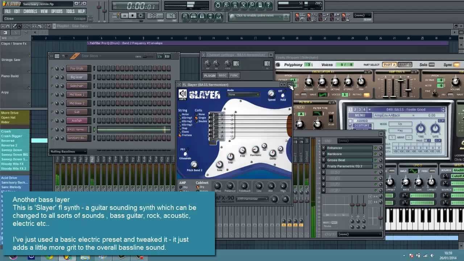Open the Slayer Mode dropdown
464x261 pixels.
(x=243, y=95)
